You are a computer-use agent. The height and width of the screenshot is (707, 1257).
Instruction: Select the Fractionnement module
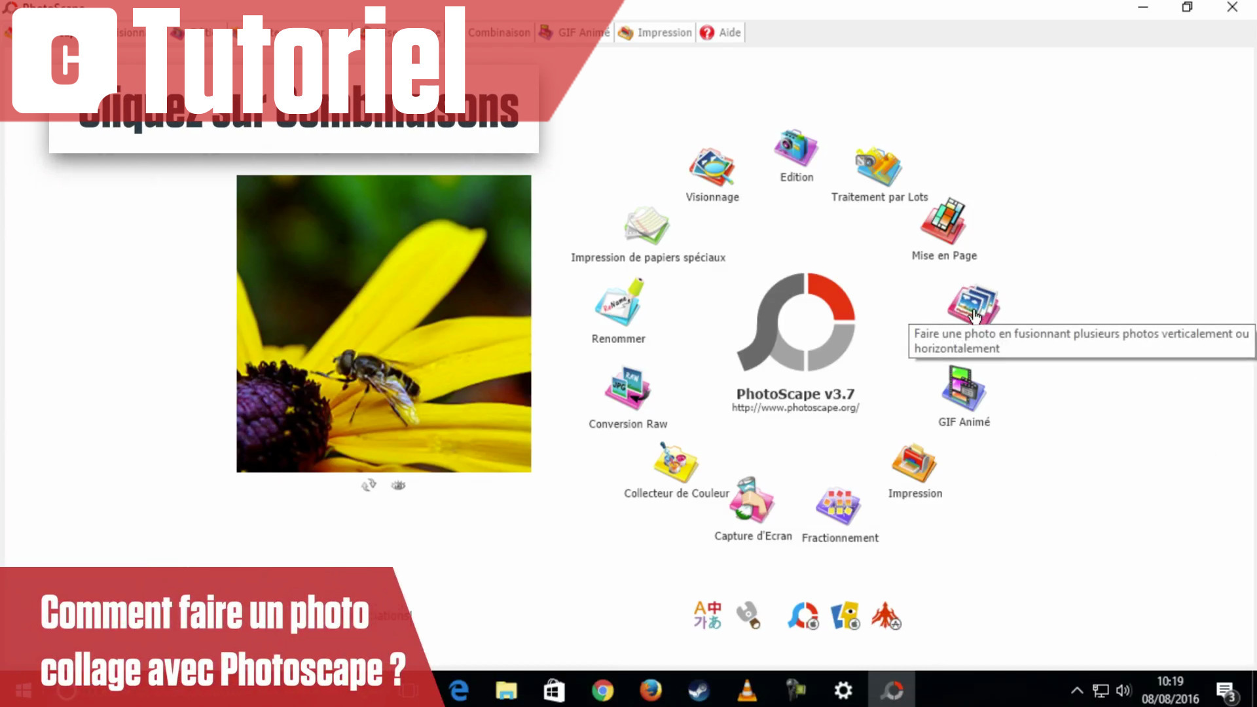(839, 507)
